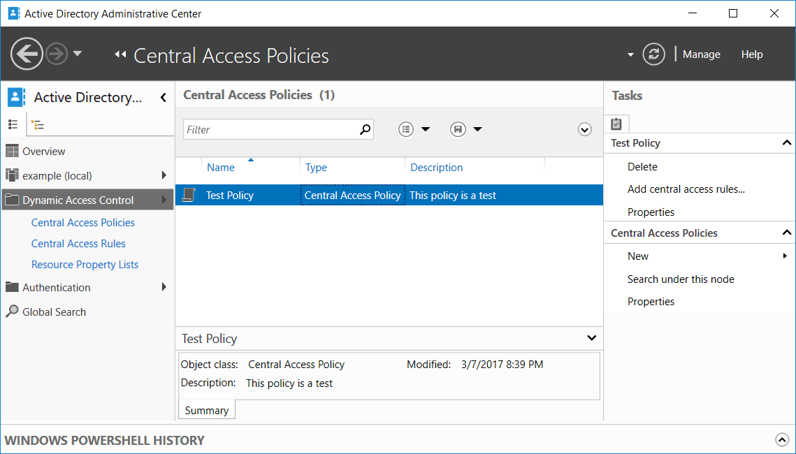Open the breadcrumb dropdown beside Refresh

[x=630, y=54]
